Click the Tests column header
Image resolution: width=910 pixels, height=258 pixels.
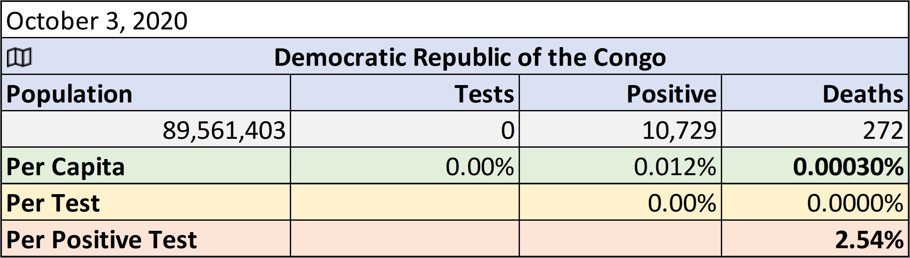click(x=405, y=93)
